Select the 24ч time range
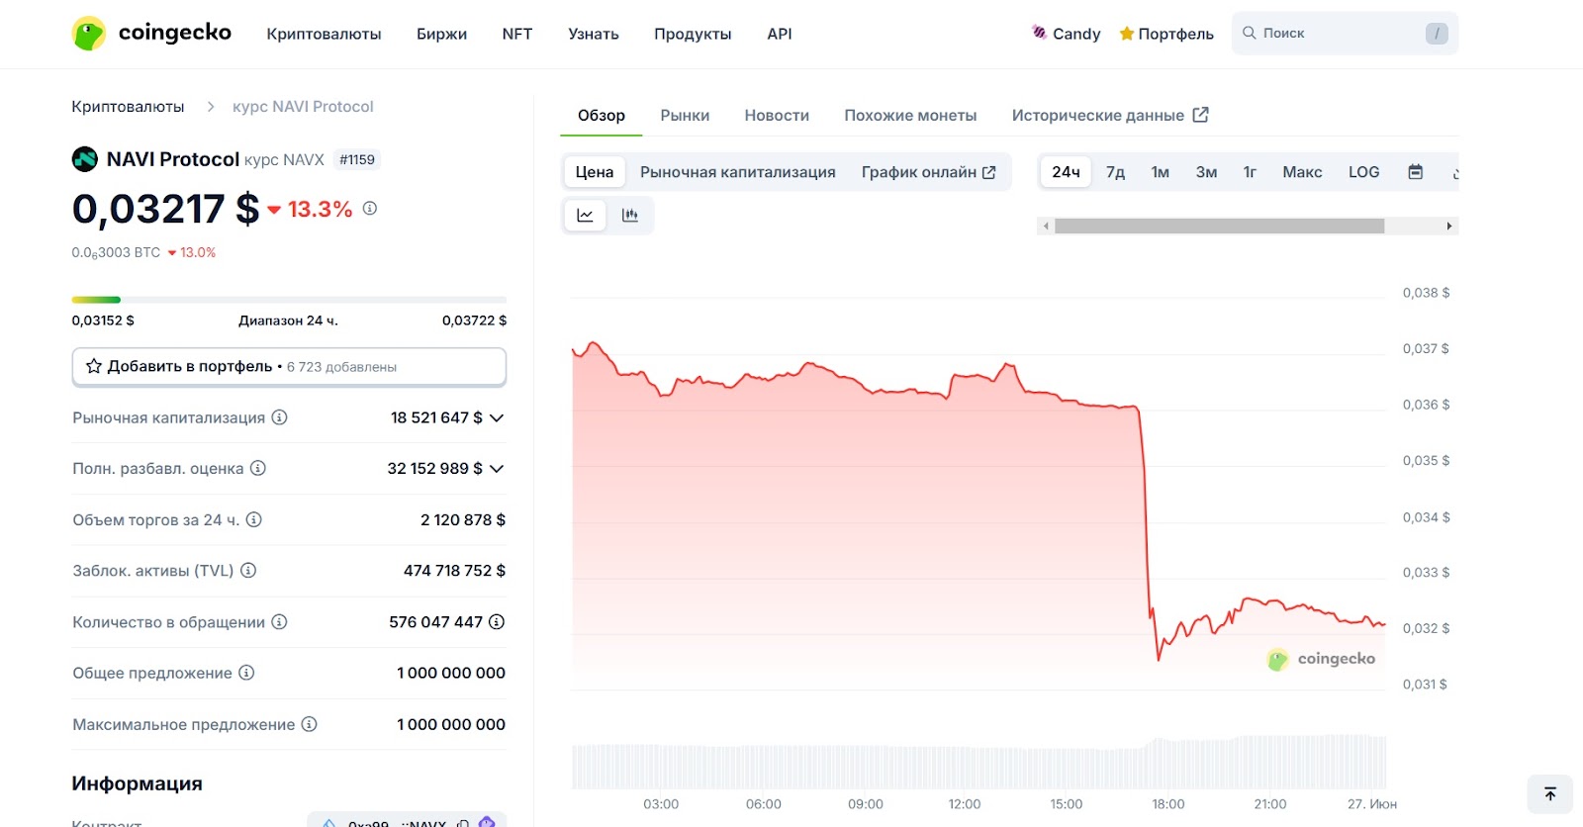The height and width of the screenshot is (827, 1583). (1066, 172)
